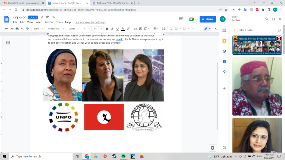
Task: Open the numbered list style dropdown arrow
Action: pos(189,29)
